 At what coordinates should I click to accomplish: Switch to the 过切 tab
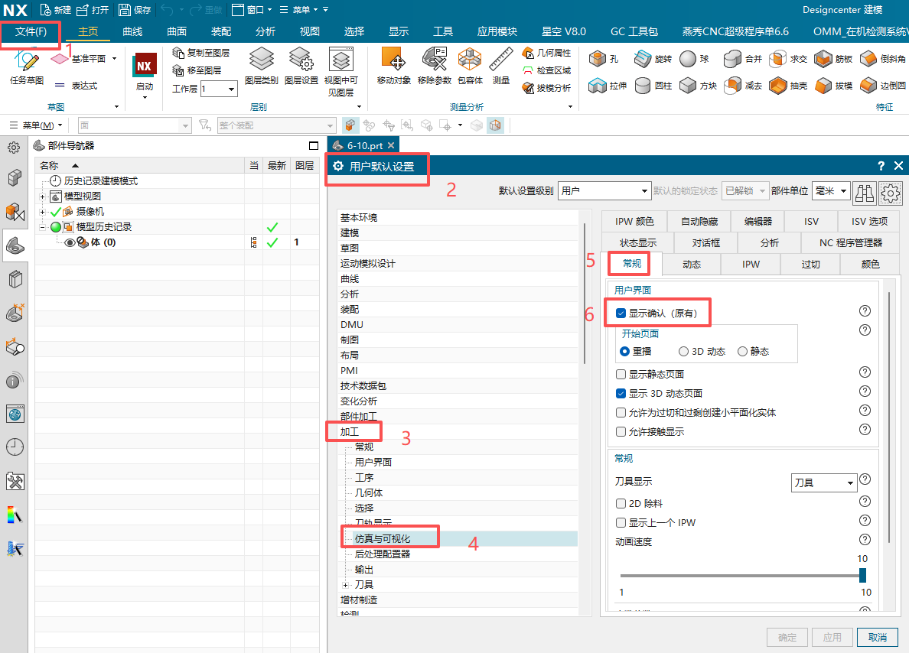point(810,264)
